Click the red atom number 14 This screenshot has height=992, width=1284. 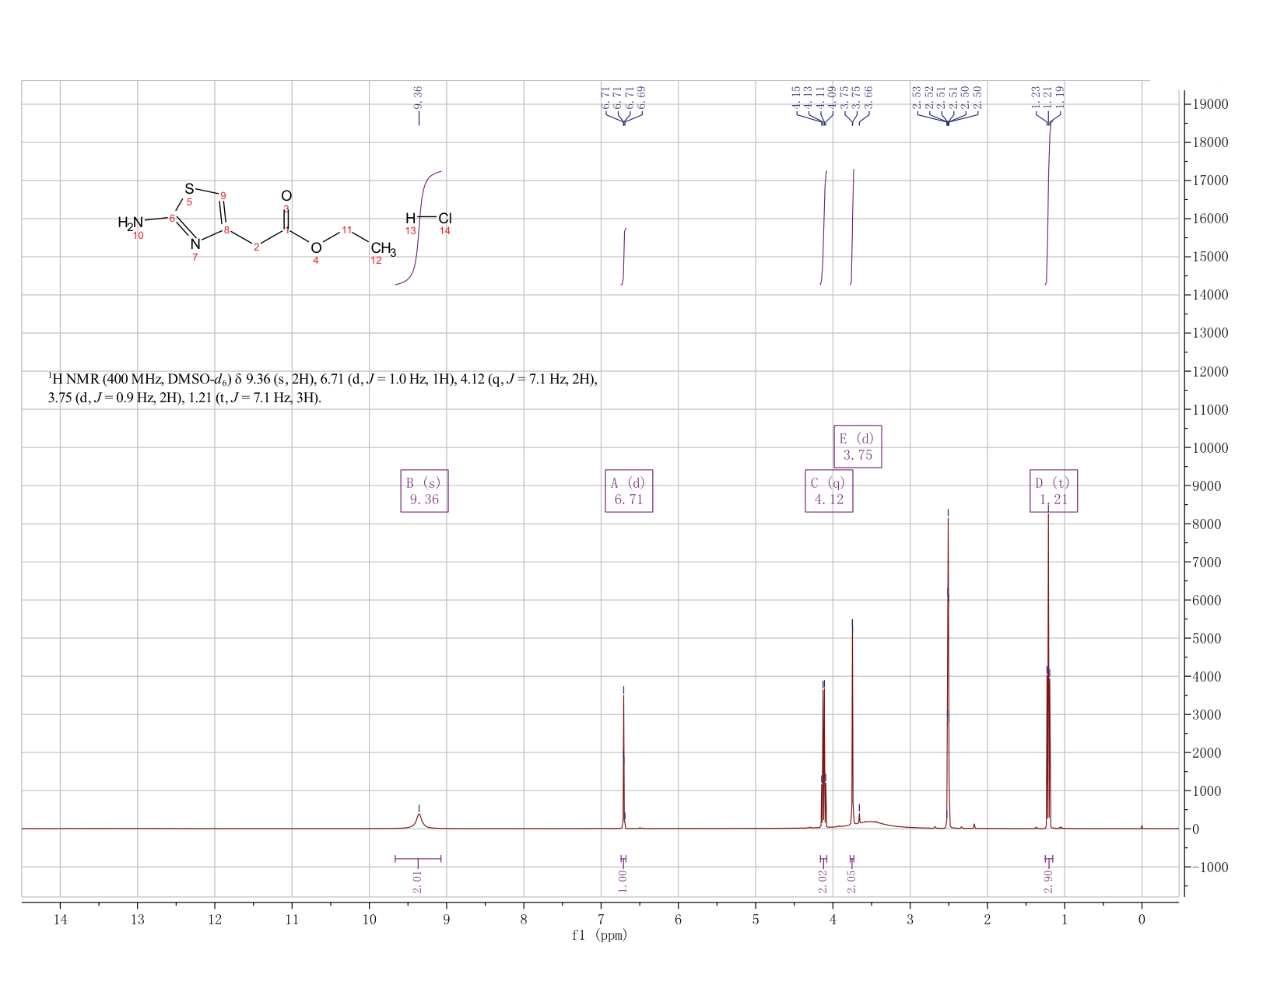445,231
